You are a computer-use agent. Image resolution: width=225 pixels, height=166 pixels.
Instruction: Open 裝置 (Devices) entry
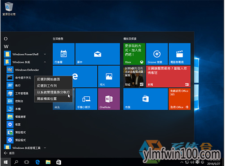pyautogui.click(x=14, y=125)
